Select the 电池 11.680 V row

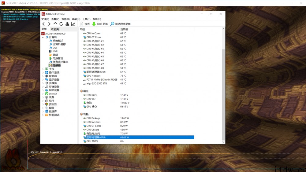[x=137, y=103]
